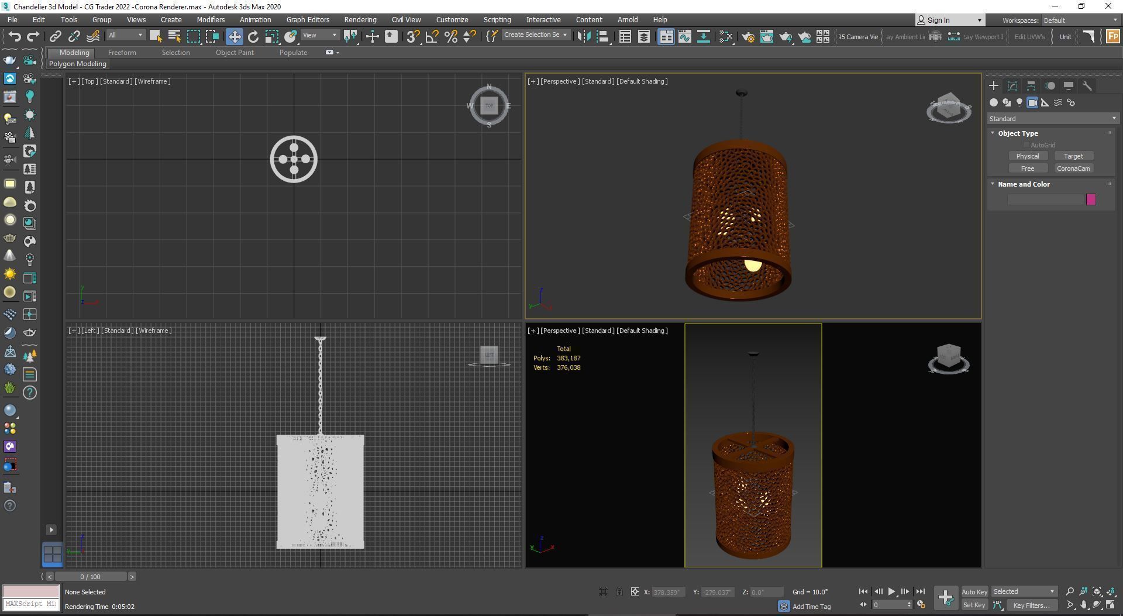Click the Bind to Space Warp icon
This screenshot has width=1123, height=616.
pos(93,36)
